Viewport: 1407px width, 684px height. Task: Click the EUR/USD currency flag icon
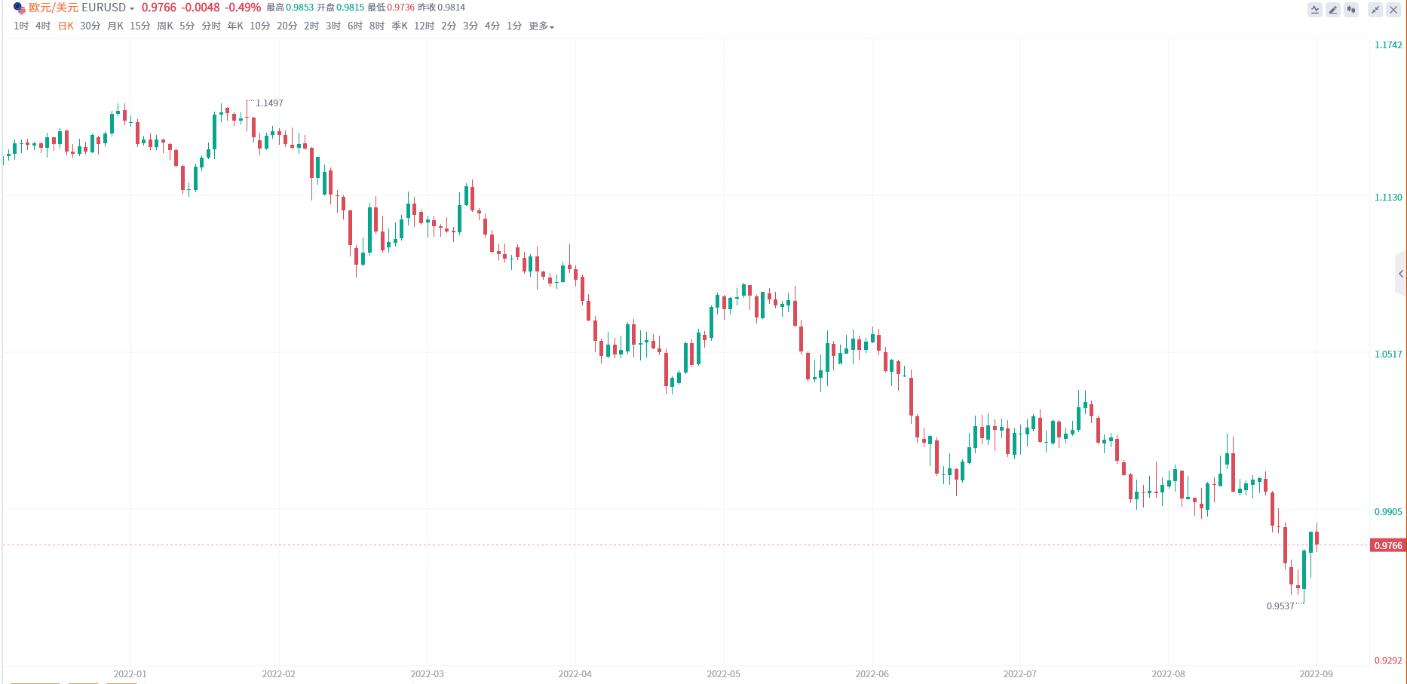19,8
